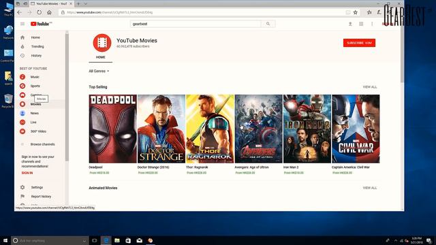This screenshot has height=245, width=436.
Task: Open the Iron Man 2 poster
Action: 307,129
